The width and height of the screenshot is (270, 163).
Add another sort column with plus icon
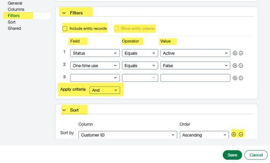click(234, 134)
